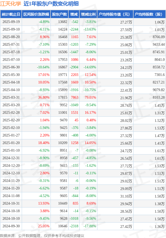Click the 户均持股市值（元） column header
The width and height of the screenshot is (166, 238).
[x=115, y=14]
